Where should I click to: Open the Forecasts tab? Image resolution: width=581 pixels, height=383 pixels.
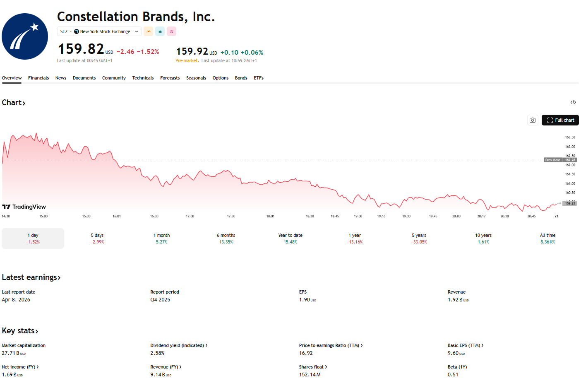point(170,78)
